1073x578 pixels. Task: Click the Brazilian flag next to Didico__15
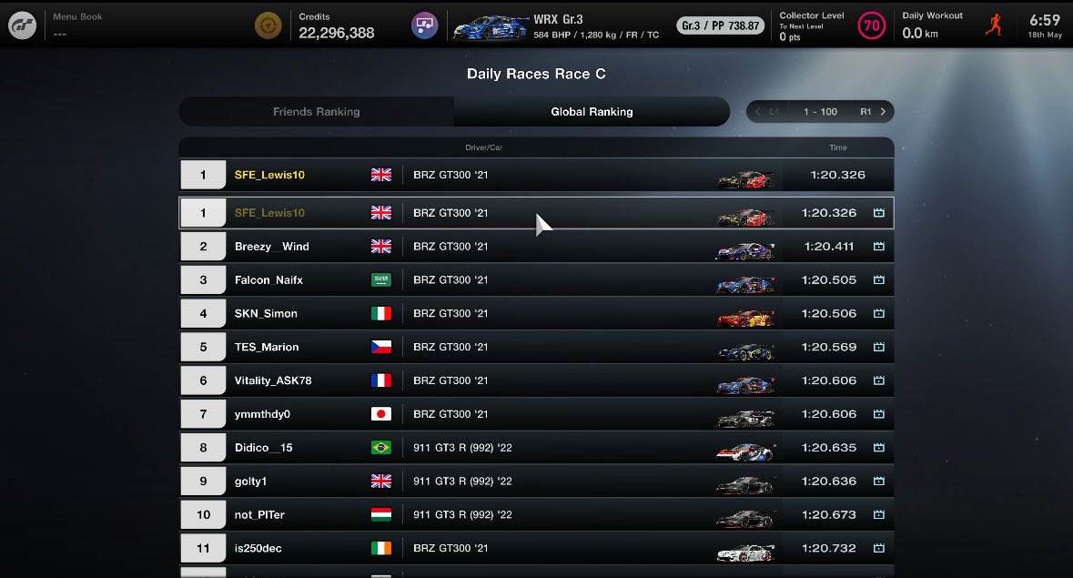tap(381, 447)
